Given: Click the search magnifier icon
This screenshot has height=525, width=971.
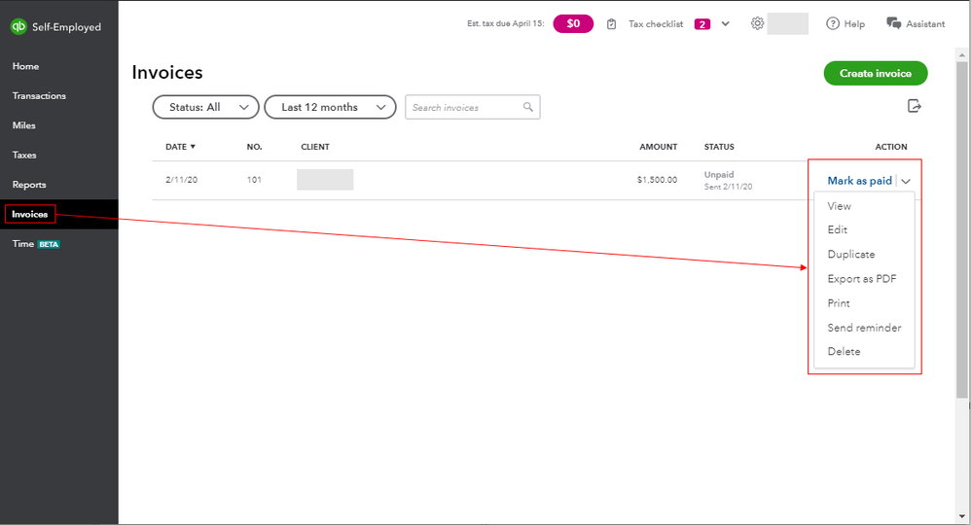Looking at the screenshot, I should (528, 107).
